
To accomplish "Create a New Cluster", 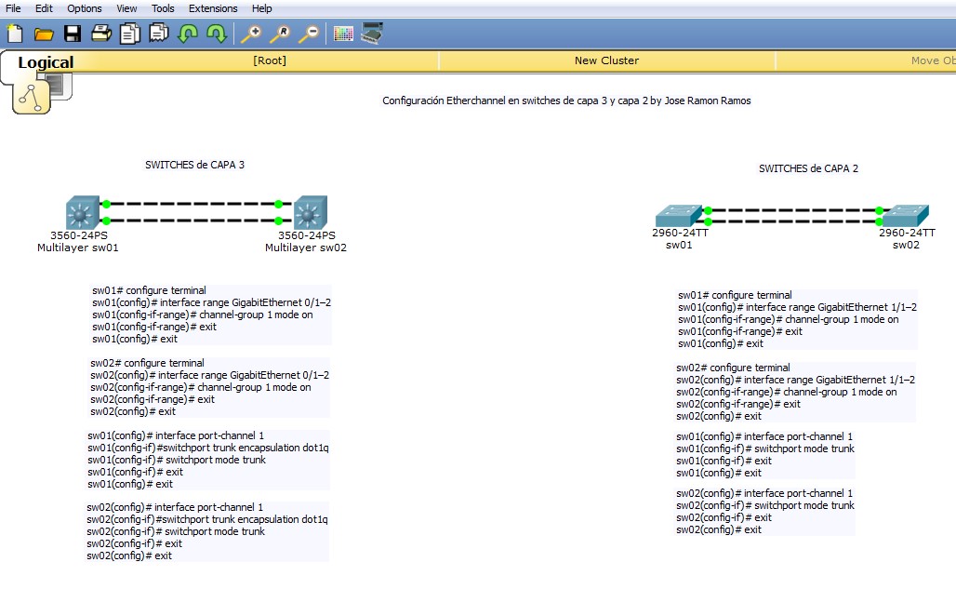I will pos(605,61).
